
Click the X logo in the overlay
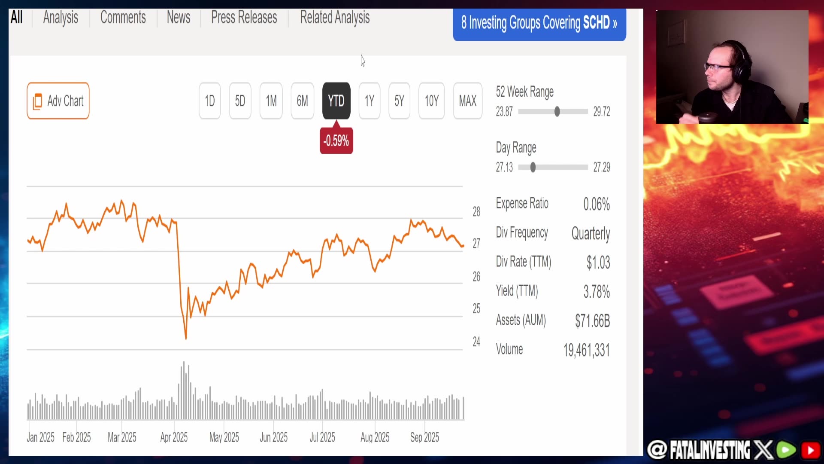click(x=763, y=450)
